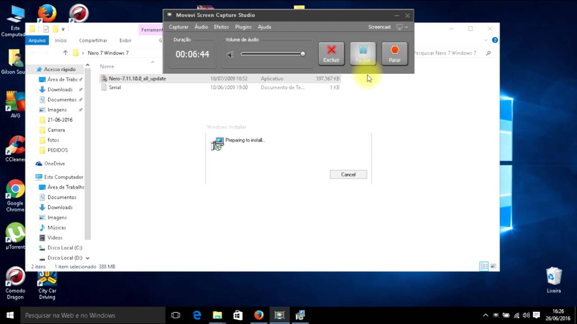Select the Serial text document
This screenshot has height=324, width=577.
220,87
